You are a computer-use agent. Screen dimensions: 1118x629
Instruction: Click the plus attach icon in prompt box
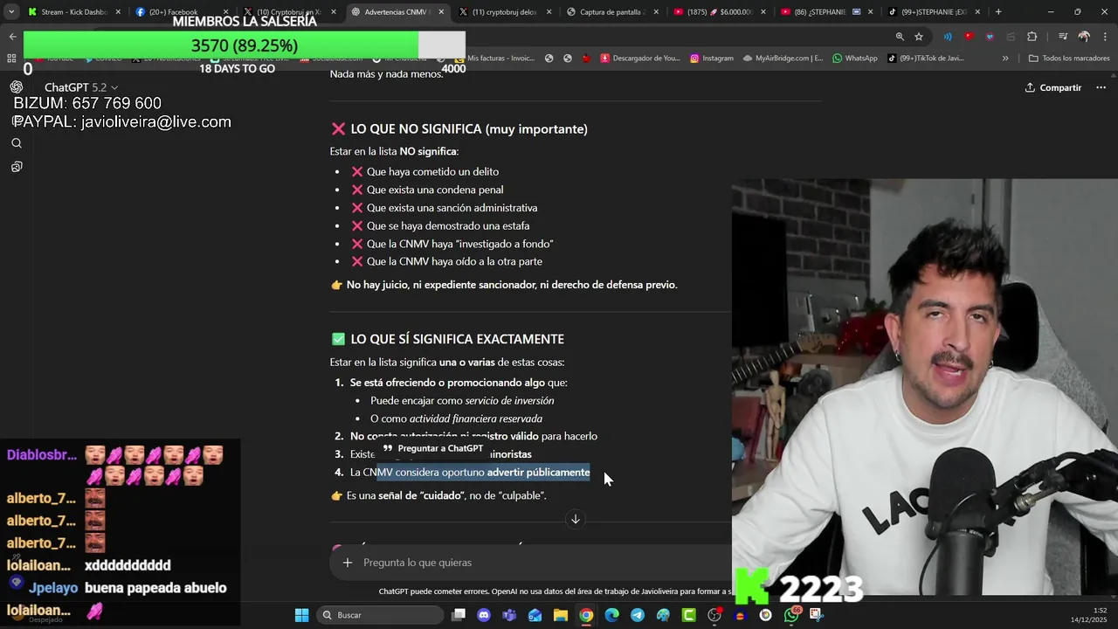[348, 563]
